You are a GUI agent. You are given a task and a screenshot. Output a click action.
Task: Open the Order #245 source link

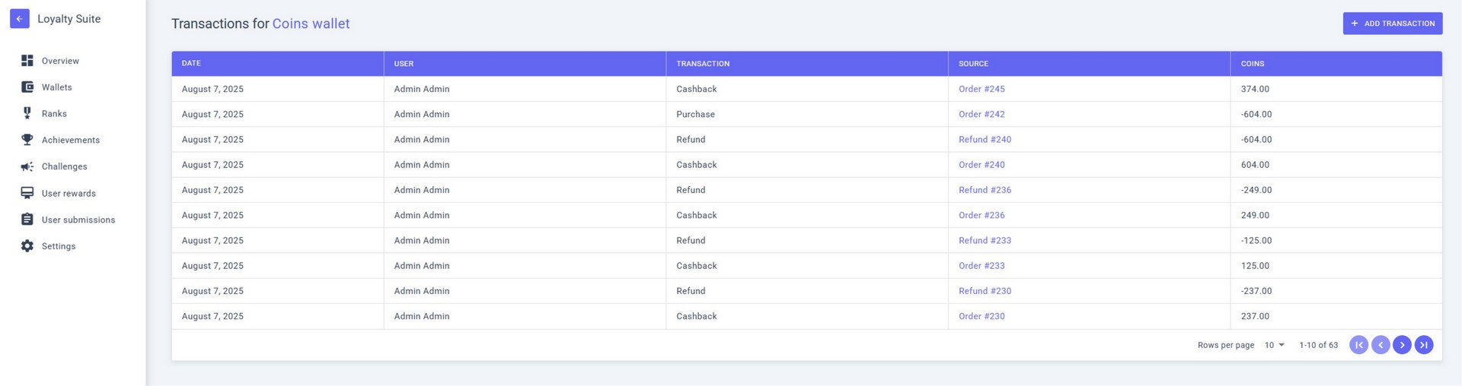(x=982, y=89)
